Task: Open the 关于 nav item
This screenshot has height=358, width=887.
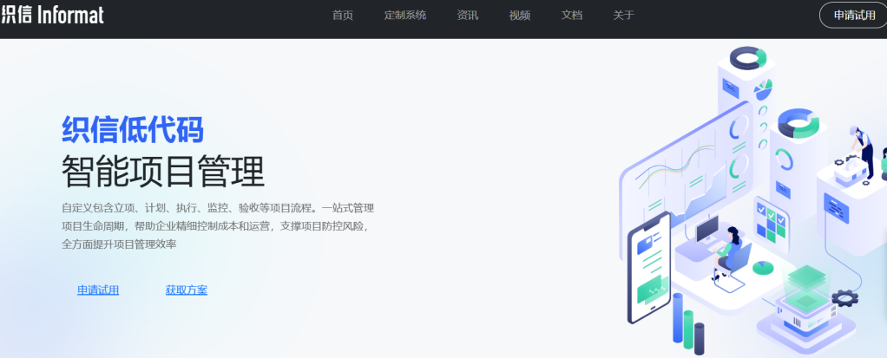Action: (x=623, y=16)
